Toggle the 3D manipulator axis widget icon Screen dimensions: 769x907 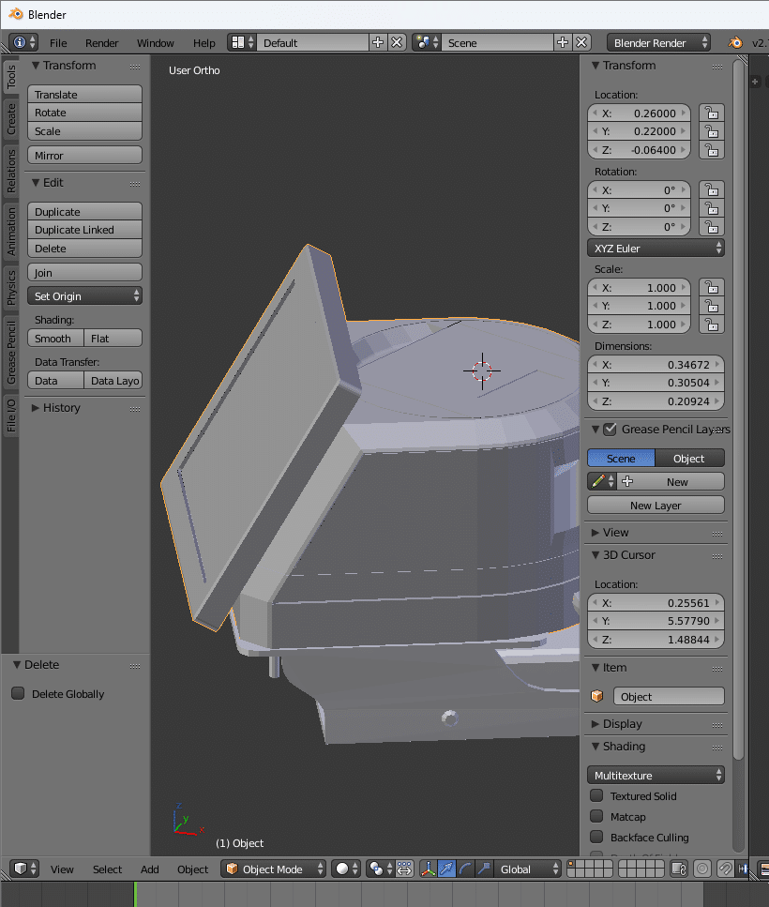(x=428, y=869)
